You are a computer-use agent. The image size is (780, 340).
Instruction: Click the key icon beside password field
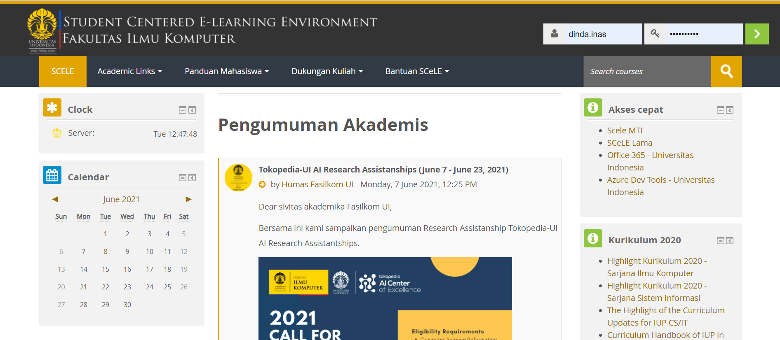[655, 33]
